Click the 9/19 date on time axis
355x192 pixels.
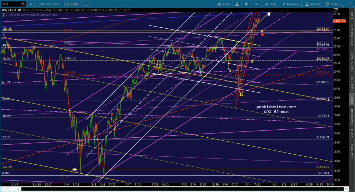(x=330, y=184)
